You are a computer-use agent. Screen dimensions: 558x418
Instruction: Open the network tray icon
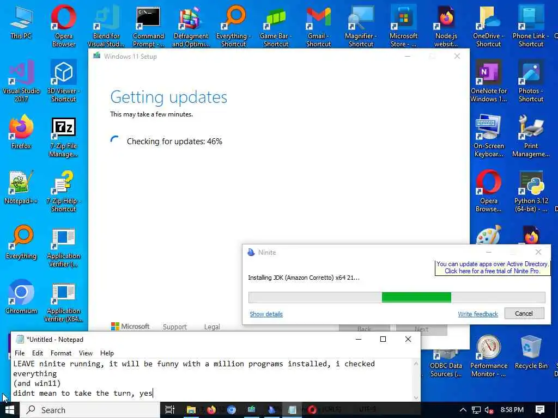[476, 410]
